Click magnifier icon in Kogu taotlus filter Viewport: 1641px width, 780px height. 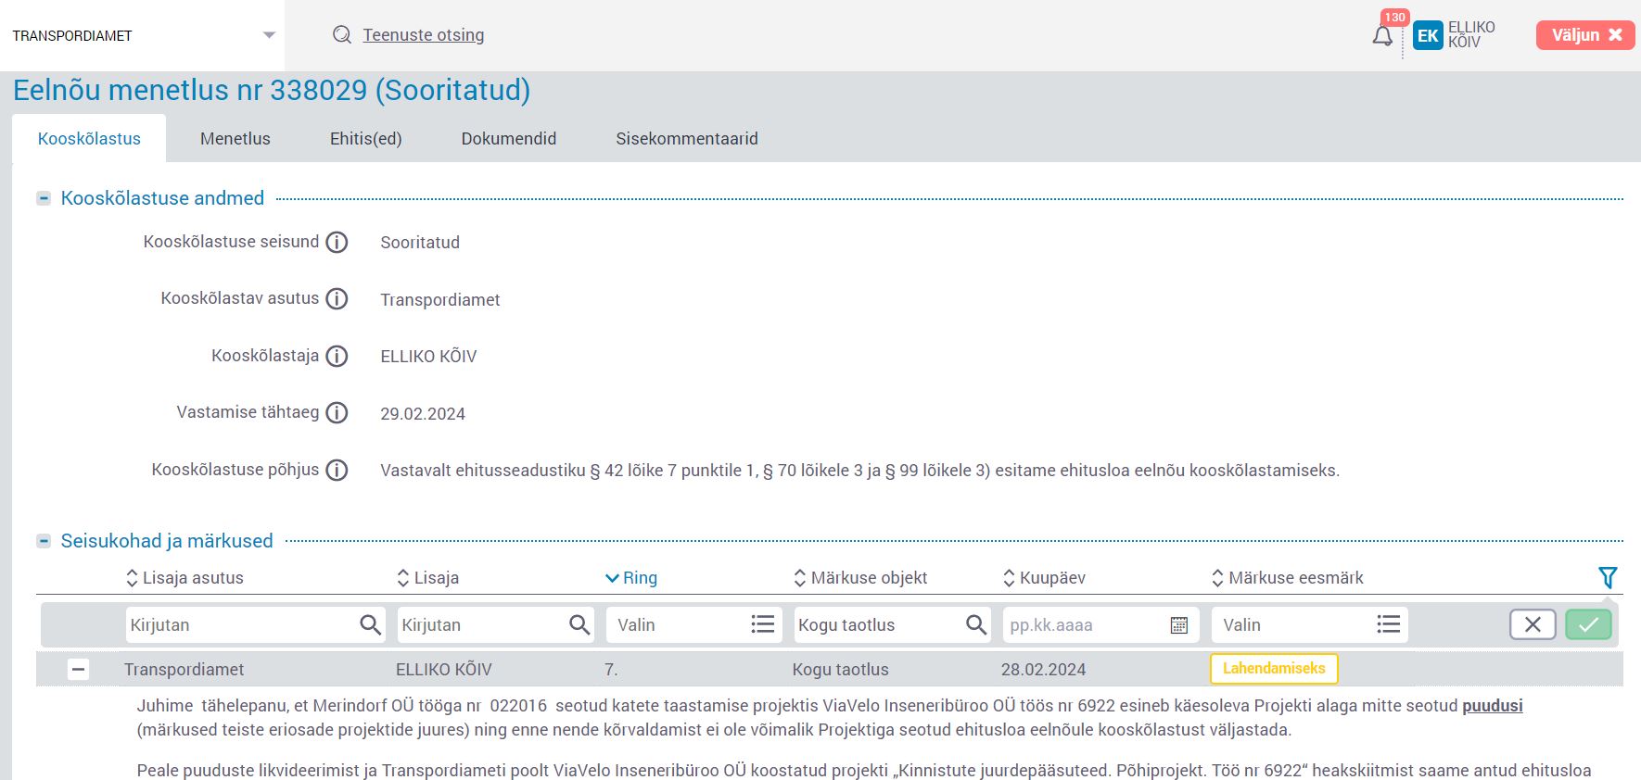975,624
